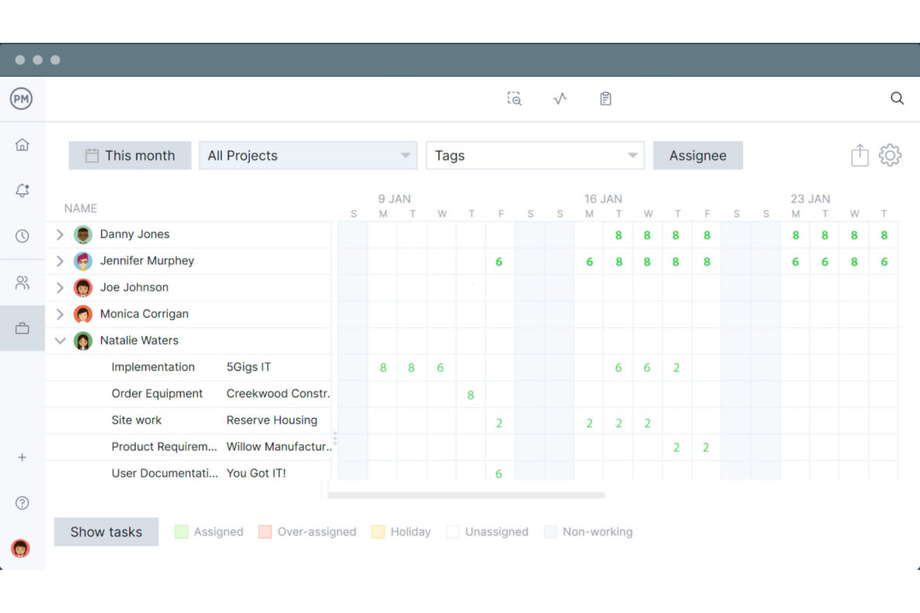Click the Assignee button

697,155
